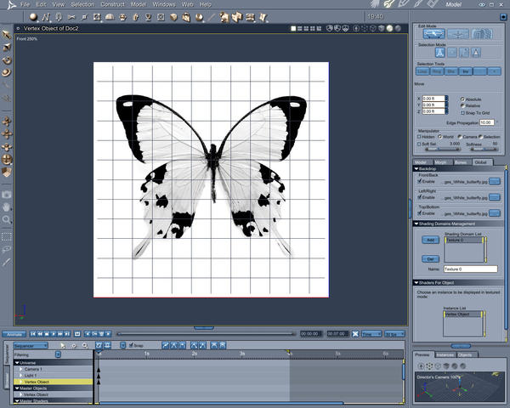This screenshot has height=408, width=510.
Task: Click the animation scrubber bar
Action: coord(206,333)
